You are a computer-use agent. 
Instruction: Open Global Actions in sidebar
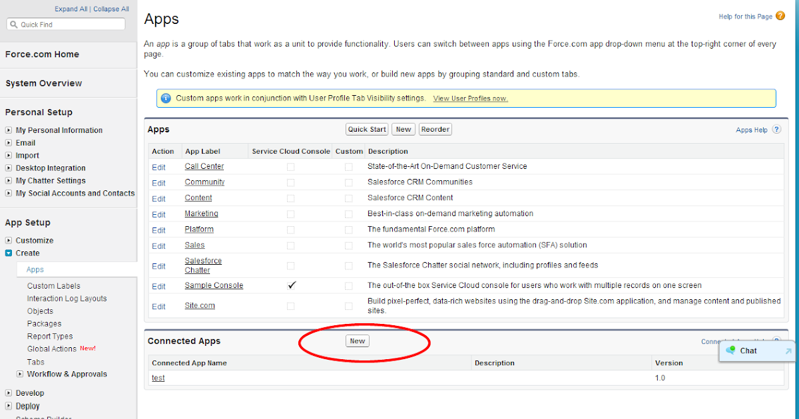click(52, 349)
